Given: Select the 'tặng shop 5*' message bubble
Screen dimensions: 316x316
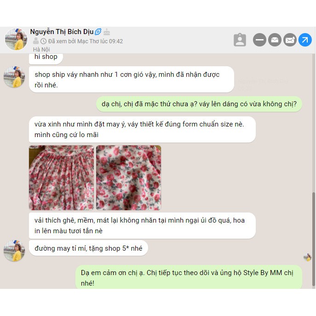Looking at the screenshot, I should 88,248.
